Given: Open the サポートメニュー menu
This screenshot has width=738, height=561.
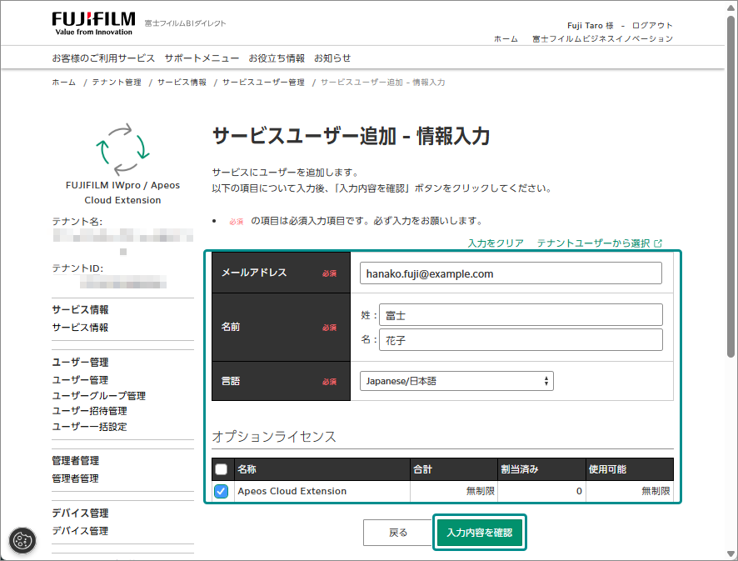Looking at the screenshot, I should tap(202, 58).
